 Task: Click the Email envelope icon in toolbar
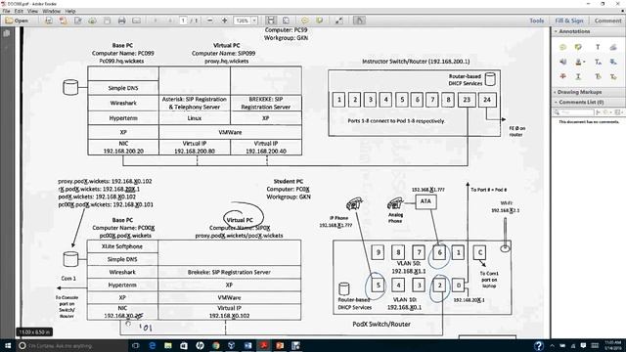(x=137, y=21)
